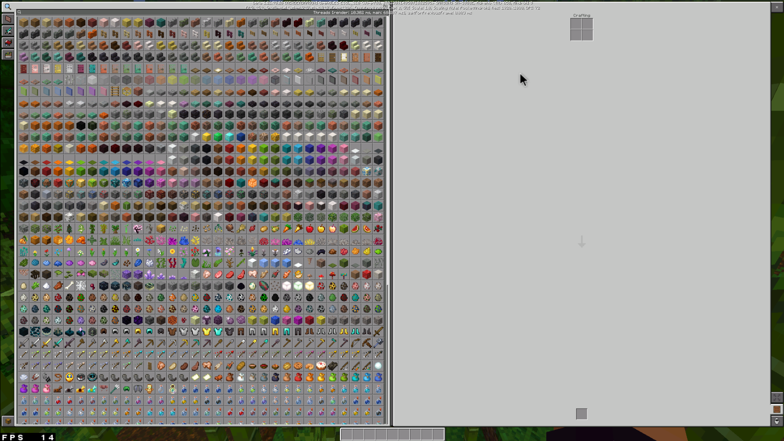Pick the magenta crimson planks block
The height and width of the screenshot is (441, 784).
[150, 23]
